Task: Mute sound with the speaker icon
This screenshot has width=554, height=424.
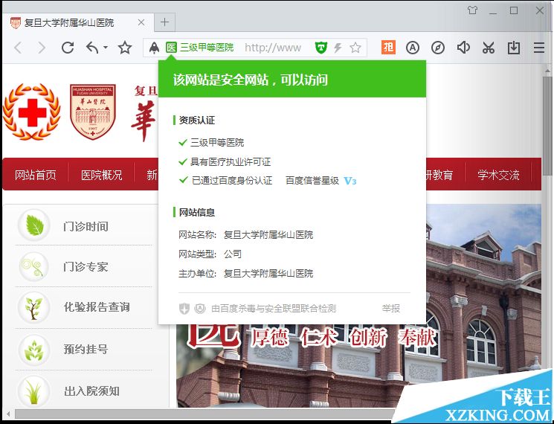Action: click(x=463, y=48)
